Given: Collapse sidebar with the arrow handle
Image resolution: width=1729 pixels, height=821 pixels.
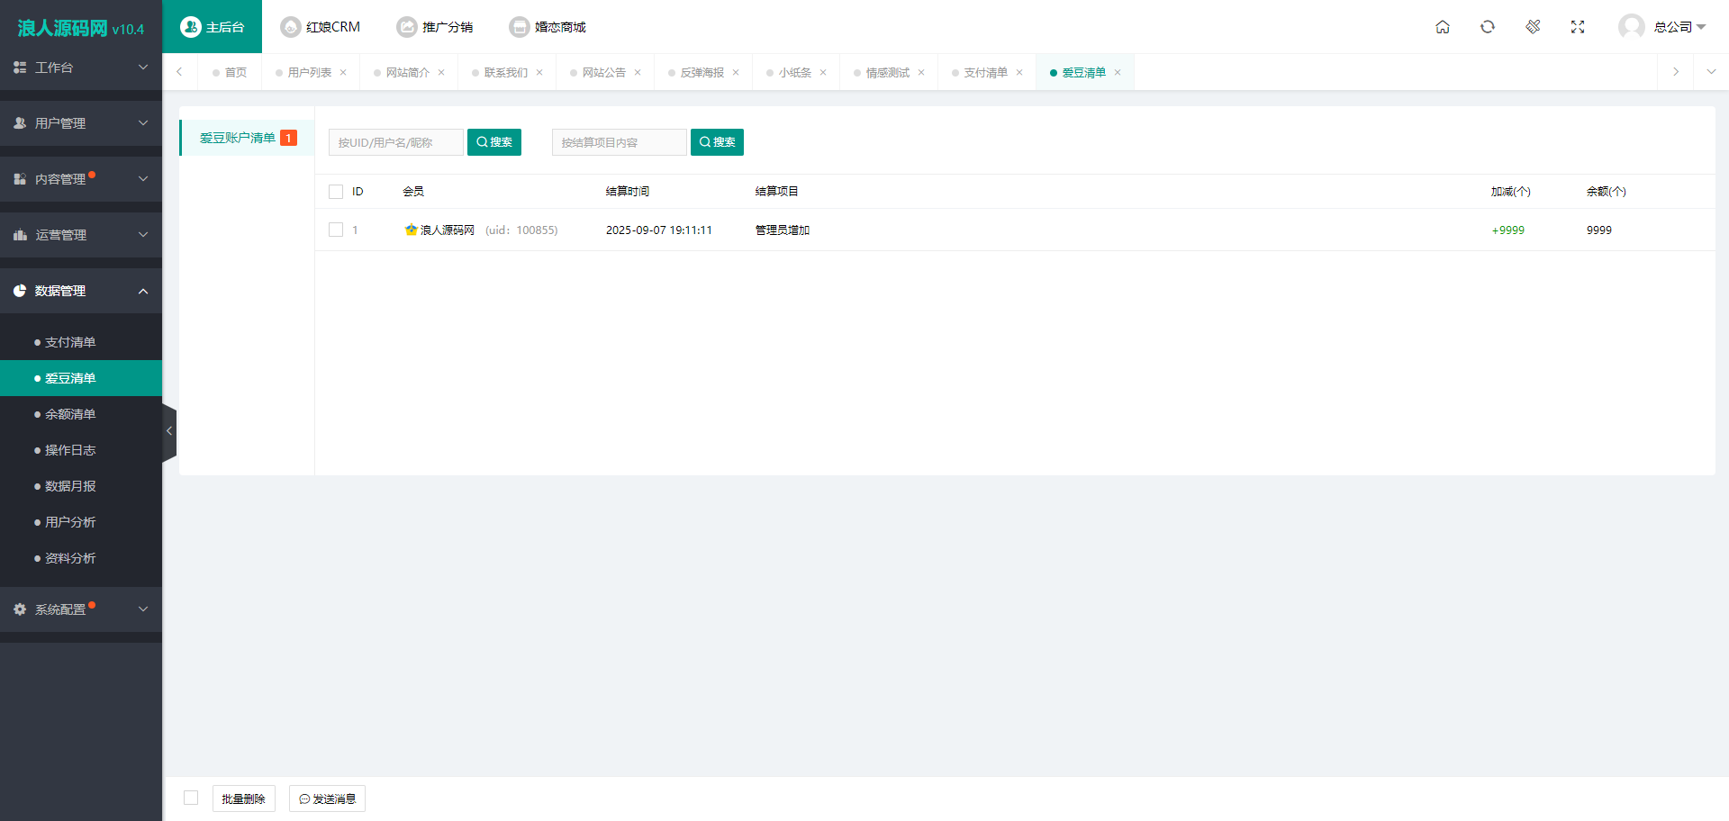Looking at the screenshot, I should click(x=169, y=431).
